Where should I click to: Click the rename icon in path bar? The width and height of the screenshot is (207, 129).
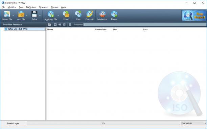click(60, 25)
